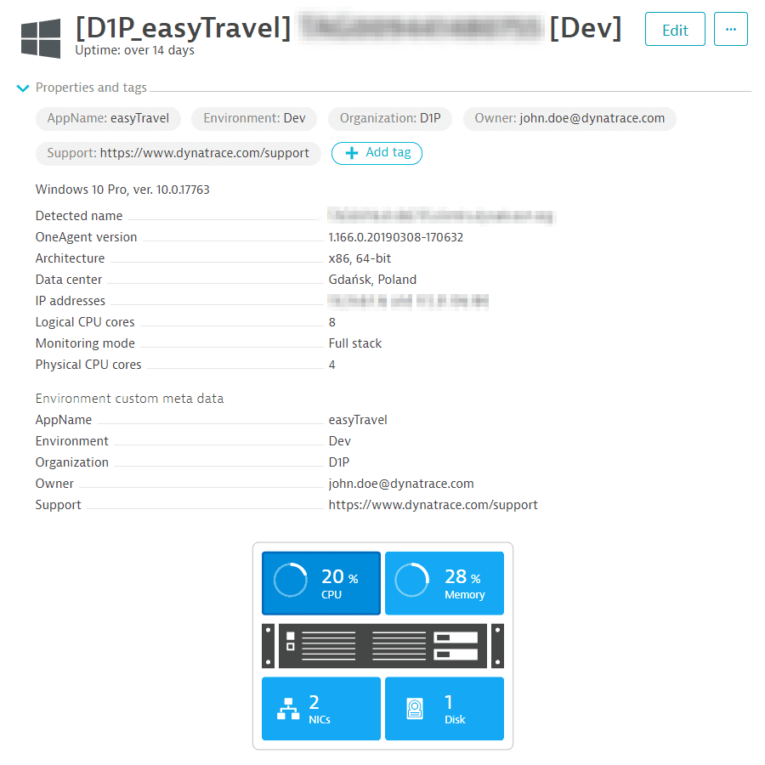This screenshot has height=765, width=765.
Task: Open the CPU usage tile
Action: tap(321, 583)
